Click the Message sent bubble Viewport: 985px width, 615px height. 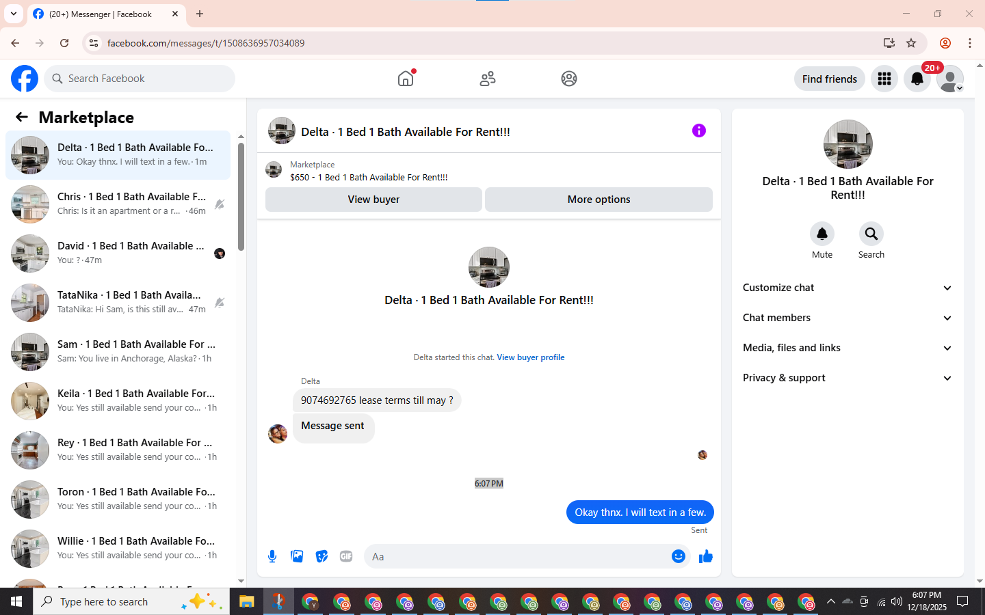click(333, 428)
